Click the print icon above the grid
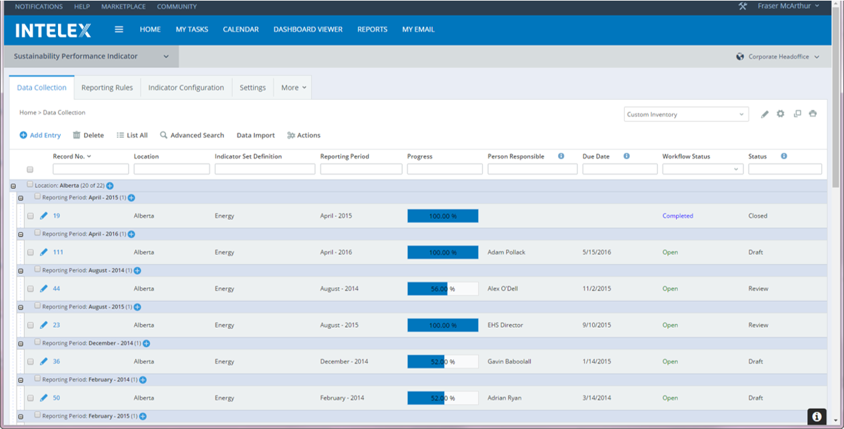 (x=813, y=113)
